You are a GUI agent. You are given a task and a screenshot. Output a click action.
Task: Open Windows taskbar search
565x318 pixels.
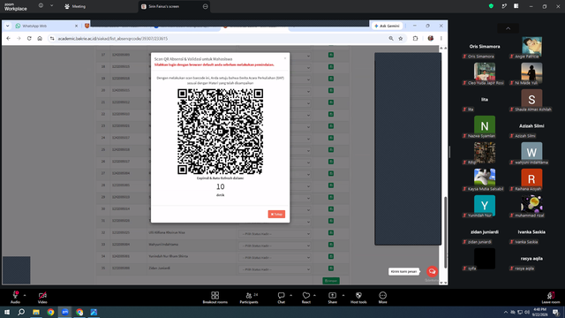click(x=21, y=312)
